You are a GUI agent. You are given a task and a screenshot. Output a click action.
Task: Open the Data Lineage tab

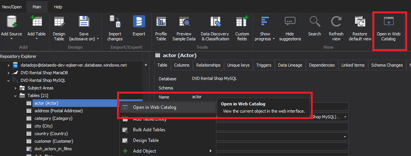click(x=290, y=65)
